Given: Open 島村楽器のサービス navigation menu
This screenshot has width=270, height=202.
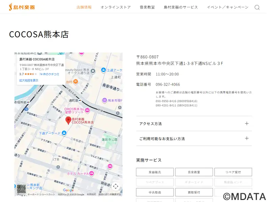Looking at the screenshot, I should click(x=181, y=7).
